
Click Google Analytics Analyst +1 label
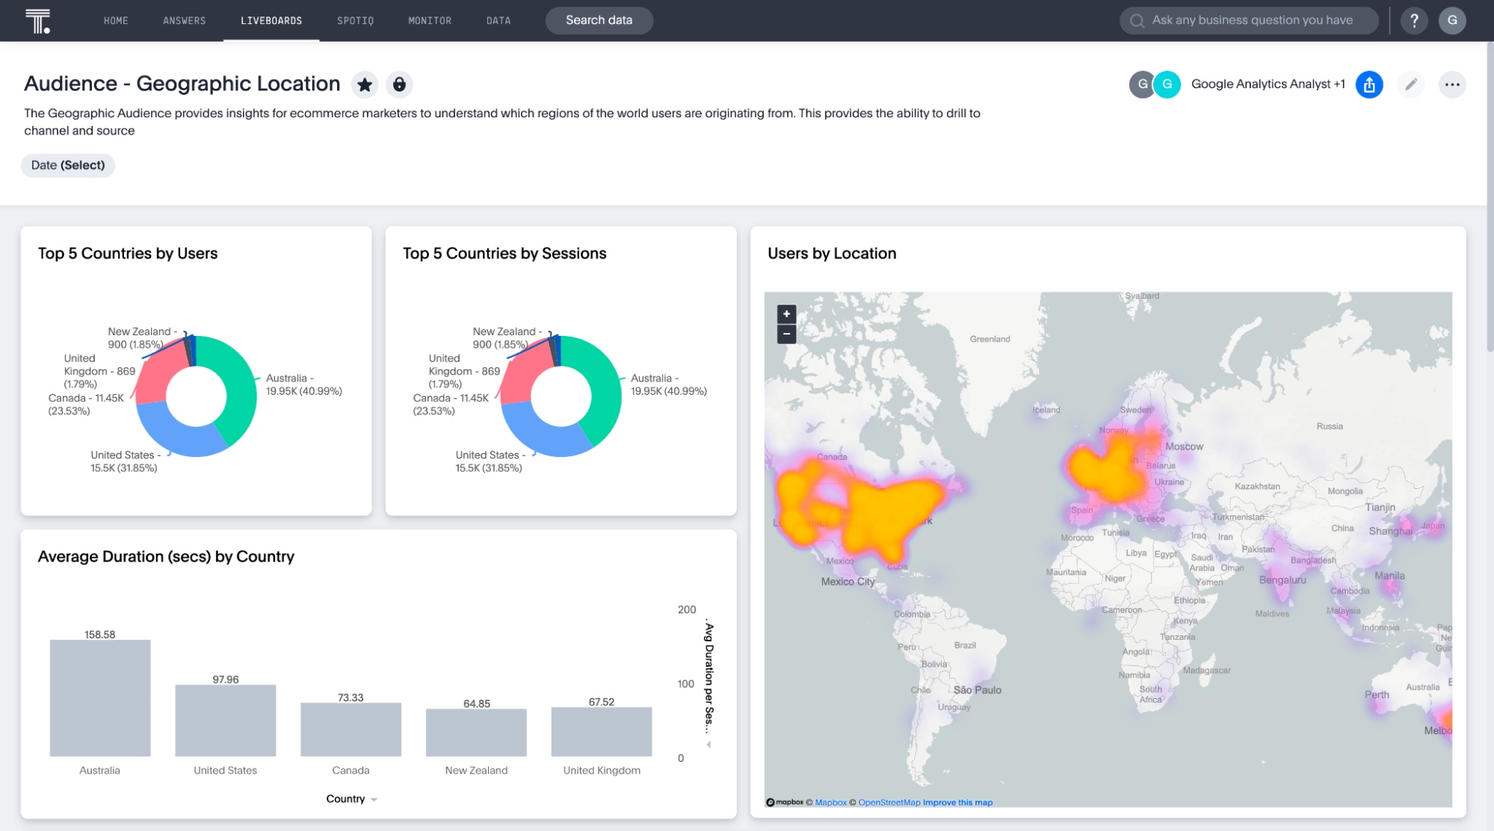click(x=1268, y=84)
